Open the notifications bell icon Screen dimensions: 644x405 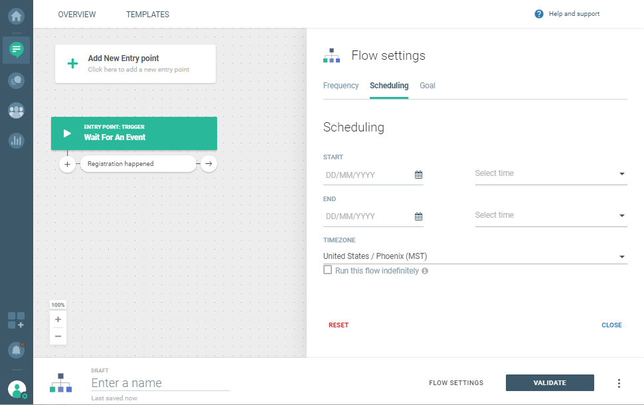tap(16, 349)
